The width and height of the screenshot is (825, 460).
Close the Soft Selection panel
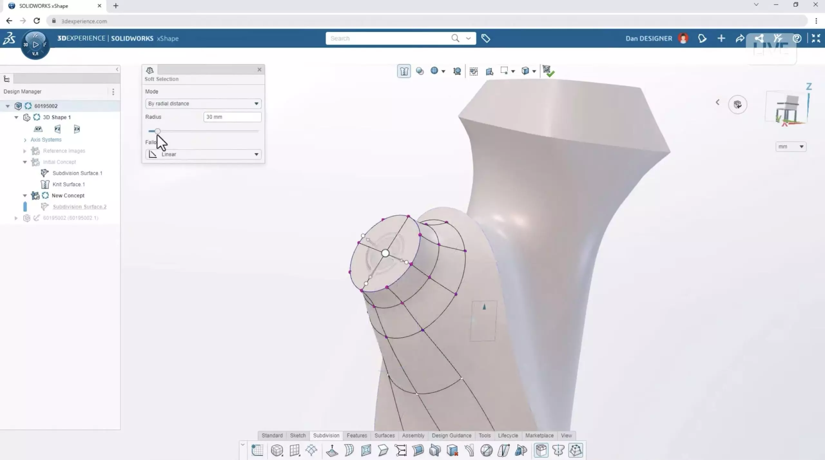coord(259,70)
